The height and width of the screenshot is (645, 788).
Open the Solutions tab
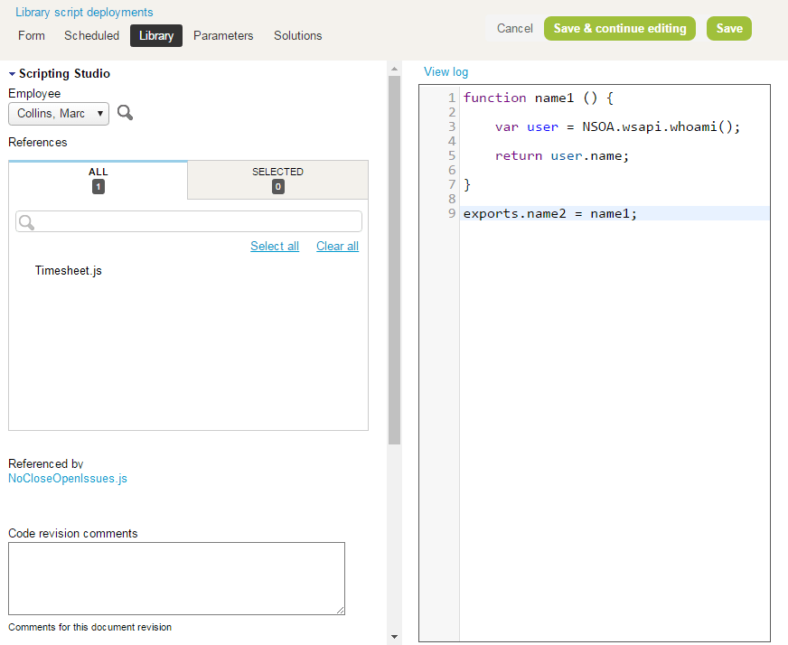click(297, 35)
